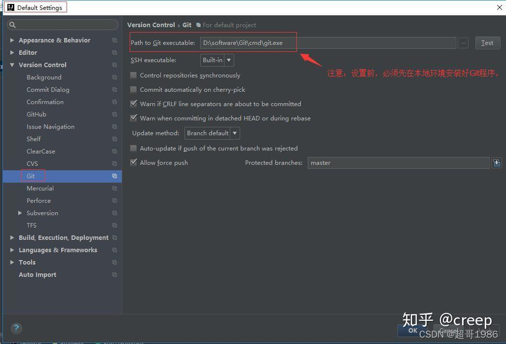Screen dimensions: 506x344
Task: Click the Test button
Action: (x=487, y=42)
